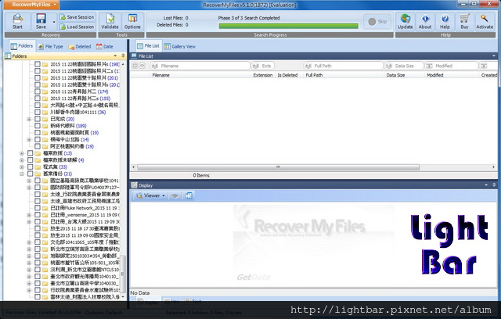Click the filter icon inside the Data Size box
Image resolution: width=501 pixels, height=319 pixels.
[388, 66]
